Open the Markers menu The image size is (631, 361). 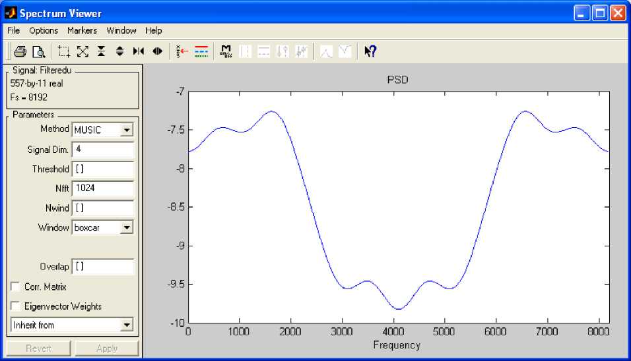pyautogui.click(x=82, y=30)
